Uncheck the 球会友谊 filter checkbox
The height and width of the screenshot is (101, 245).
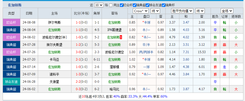(147, 5)
